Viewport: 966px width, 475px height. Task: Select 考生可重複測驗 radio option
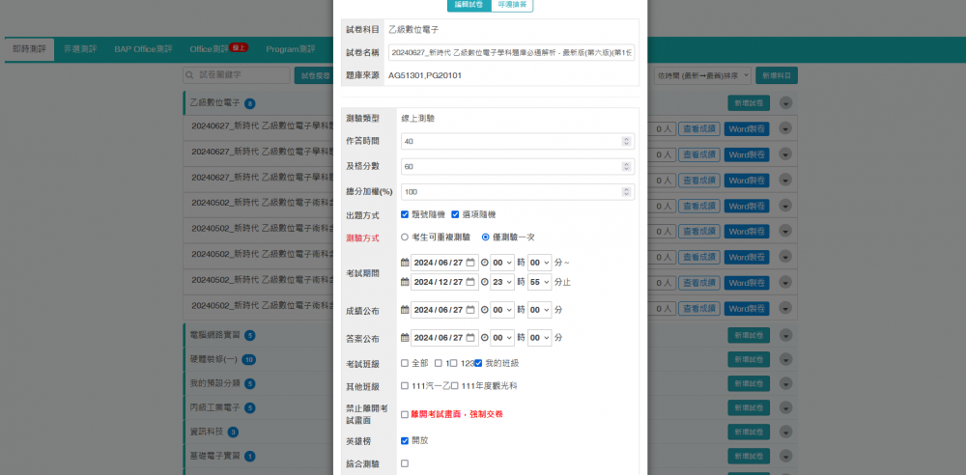pyautogui.click(x=405, y=237)
